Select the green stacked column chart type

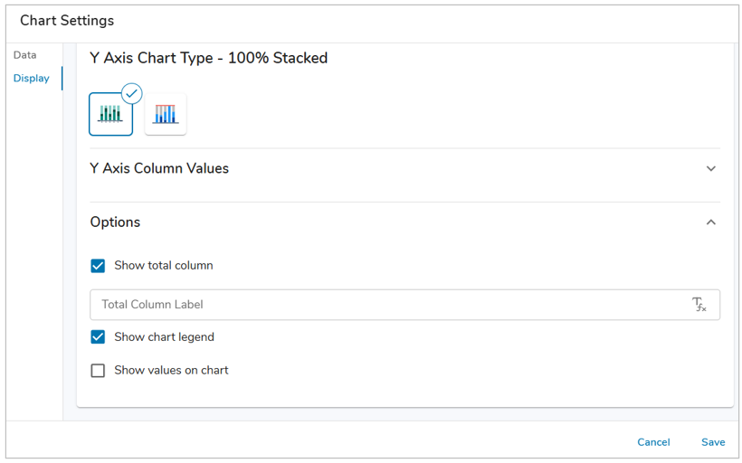(110, 114)
